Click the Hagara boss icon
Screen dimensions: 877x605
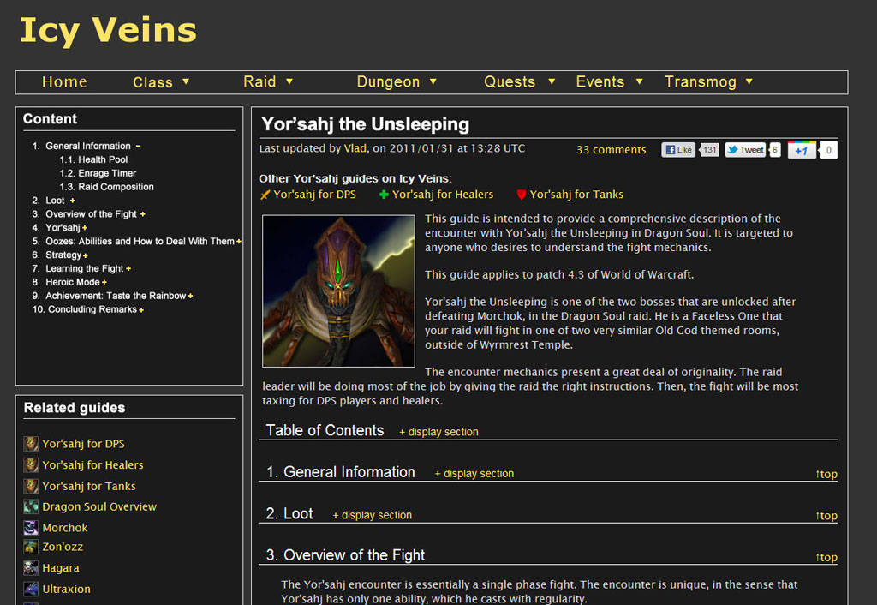tap(31, 567)
